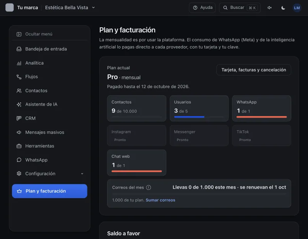This screenshot has width=308, height=239.
Task: Click the Chat web red progress bar
Action: (x=137, y=171)
